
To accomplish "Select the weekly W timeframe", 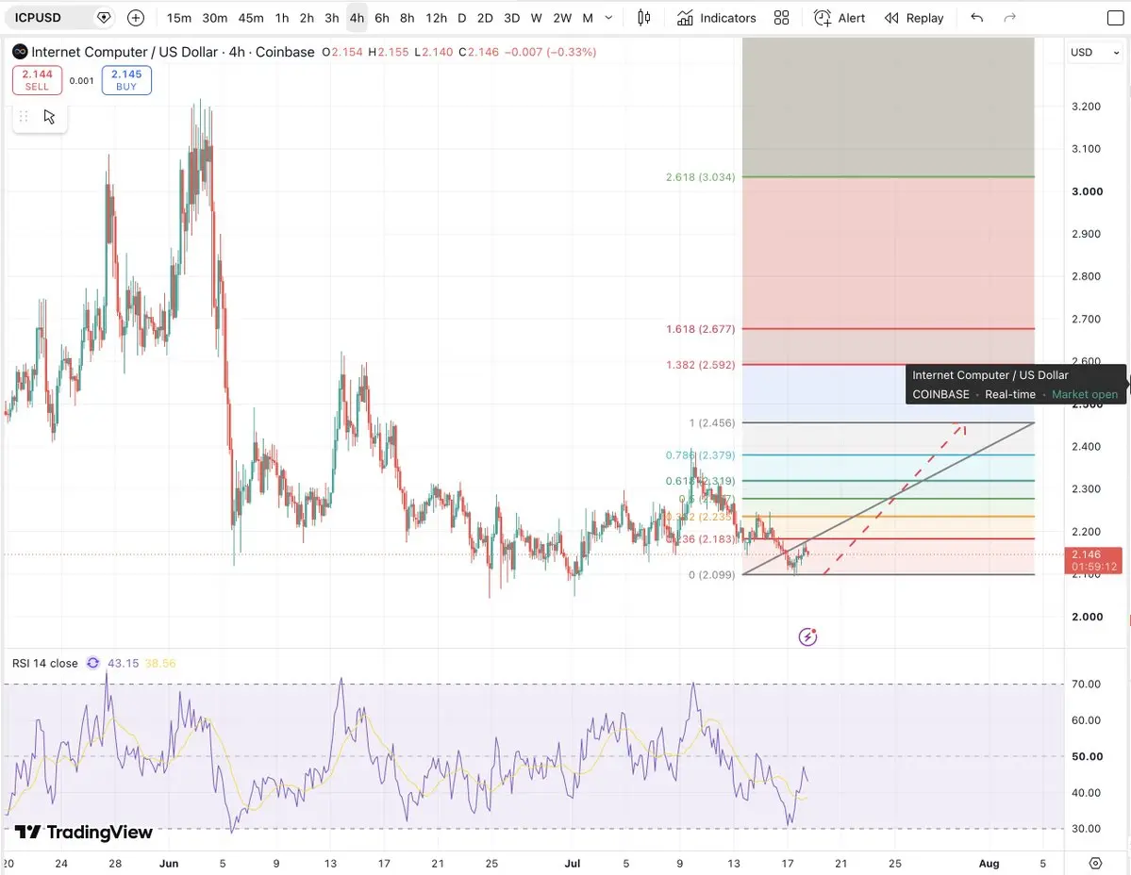I will click(x=536, y=18).
